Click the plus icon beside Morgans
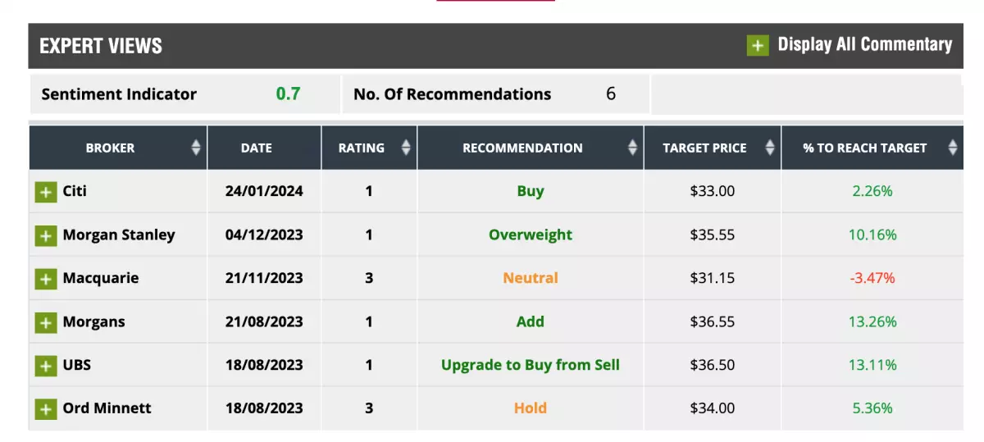Screen dimensions: 984x442 46,323
